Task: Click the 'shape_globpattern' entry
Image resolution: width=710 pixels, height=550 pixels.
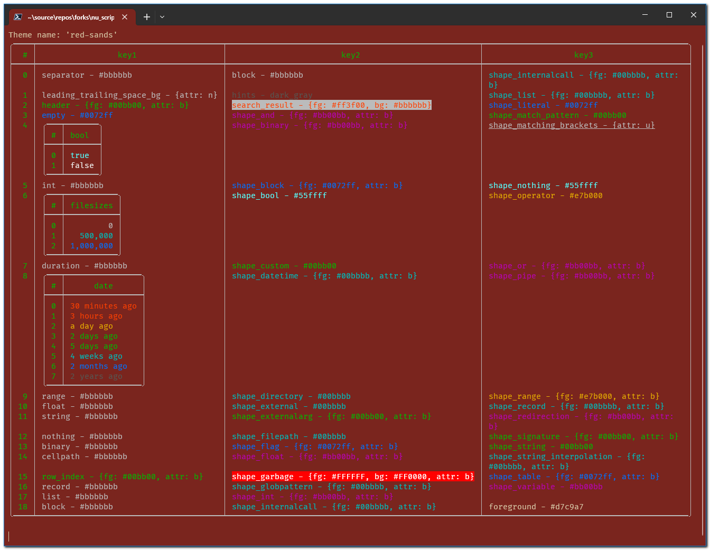Action: [332, 487]
